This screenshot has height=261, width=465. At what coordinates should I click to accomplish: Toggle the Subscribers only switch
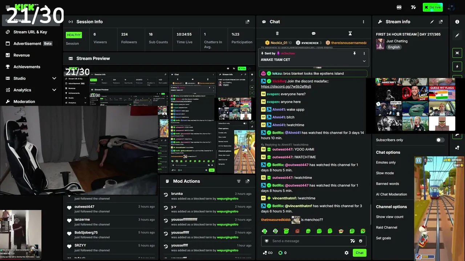click(x=440, y=140)
